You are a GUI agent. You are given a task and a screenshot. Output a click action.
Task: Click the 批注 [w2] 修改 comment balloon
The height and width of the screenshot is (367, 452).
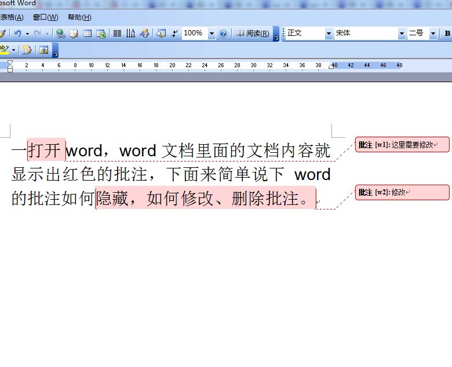click(402, 192)
